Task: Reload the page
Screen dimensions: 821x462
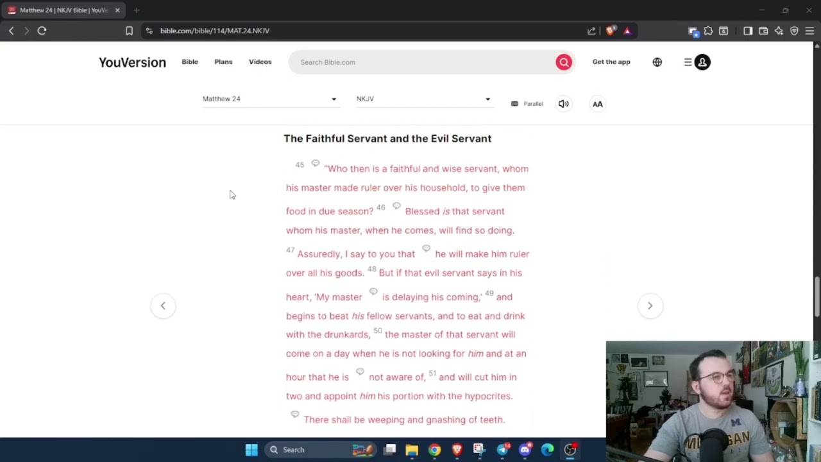Action: [42, 31]
